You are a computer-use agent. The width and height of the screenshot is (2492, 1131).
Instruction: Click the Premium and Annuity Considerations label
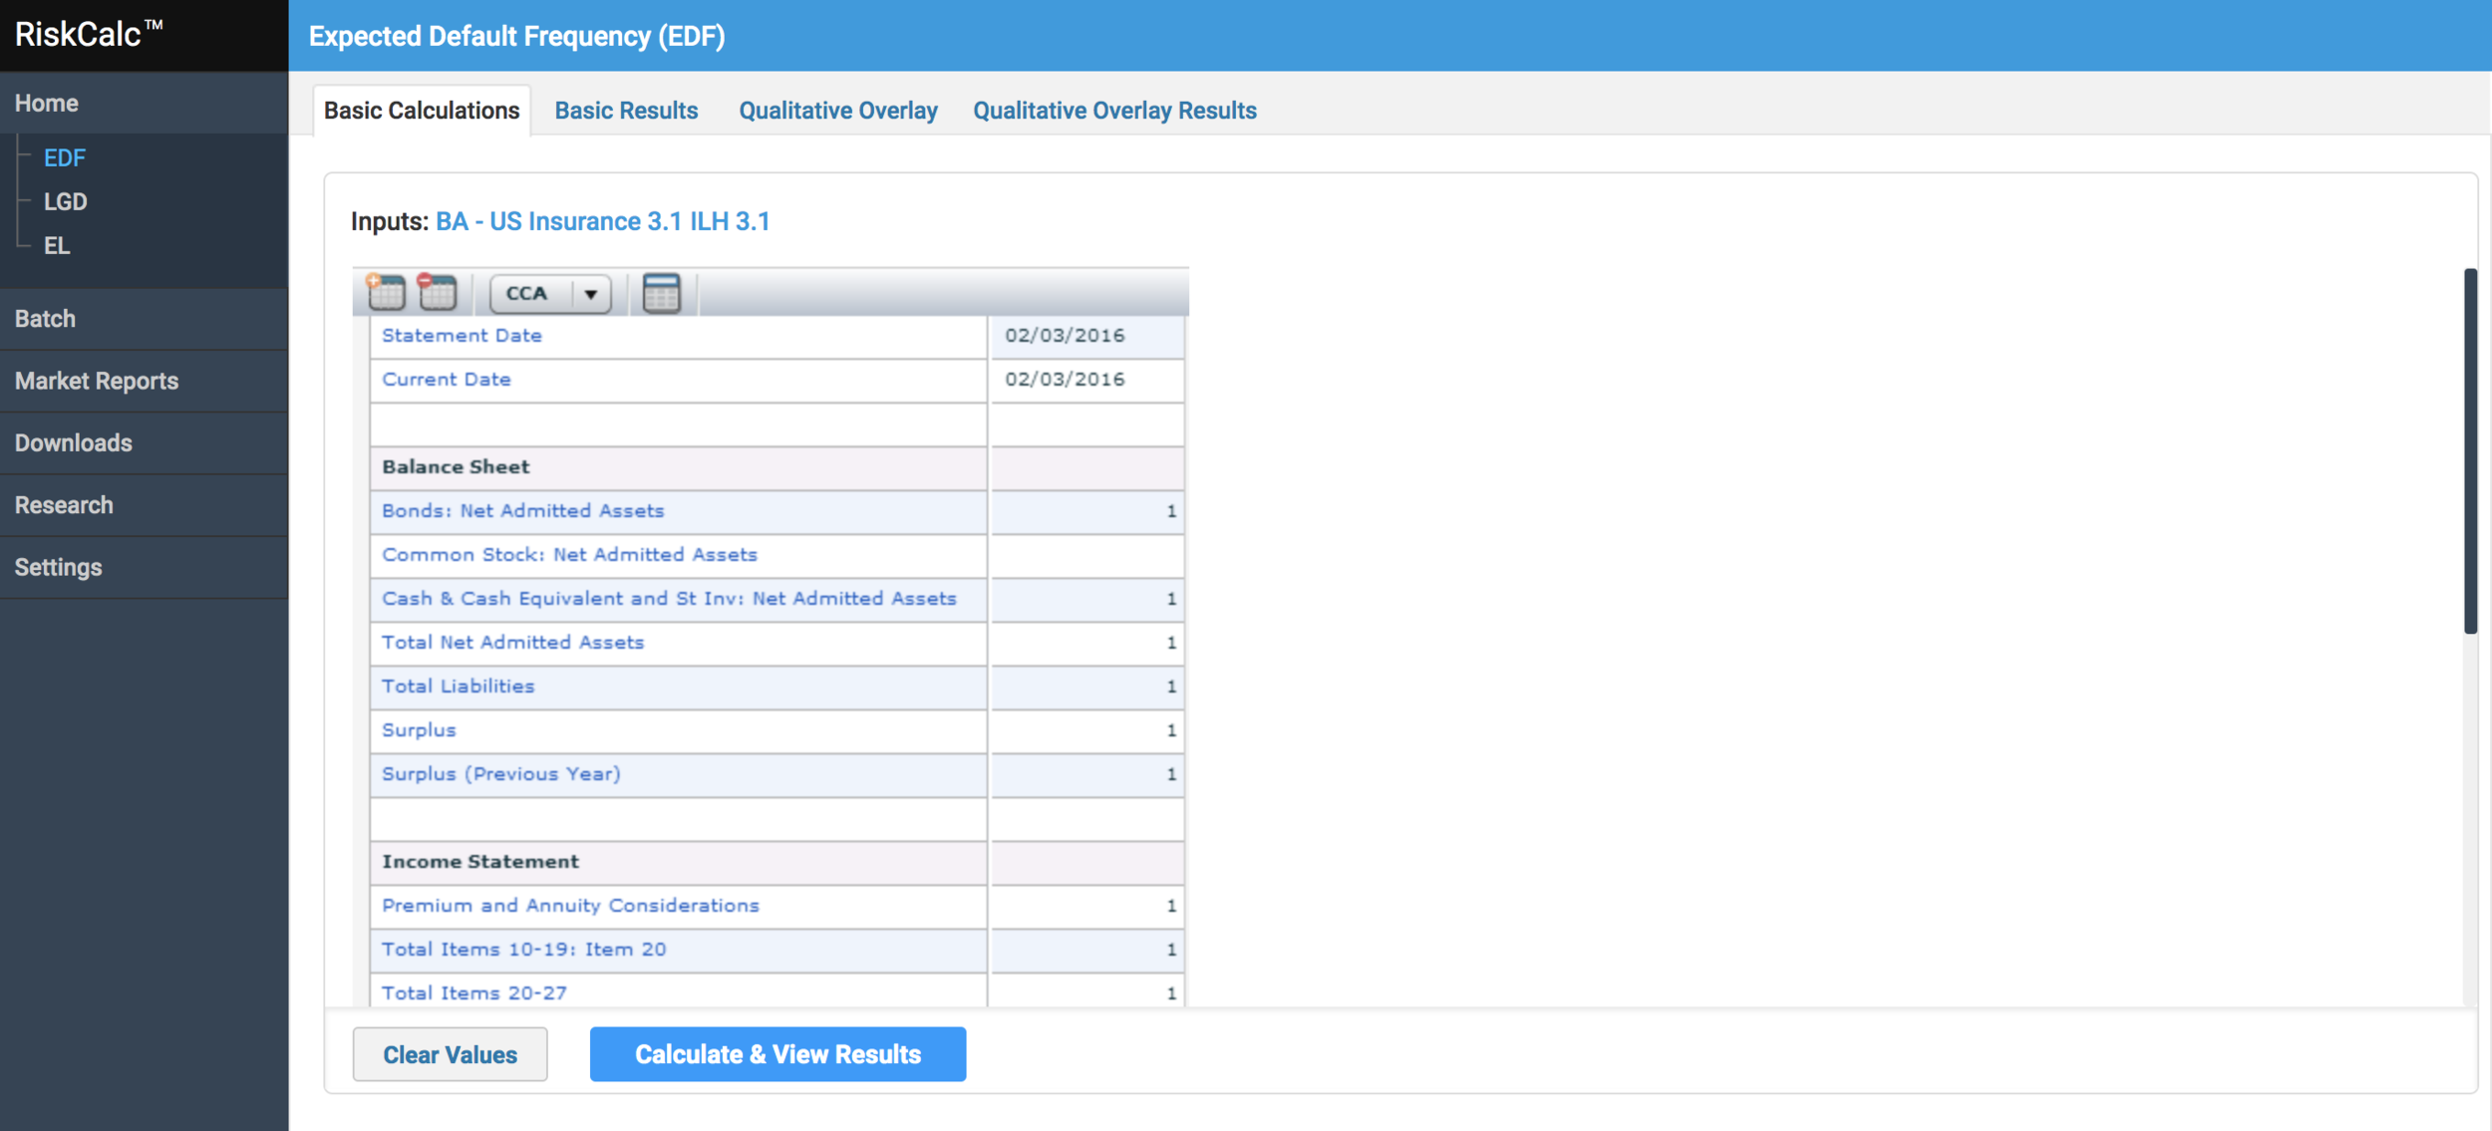570,906
